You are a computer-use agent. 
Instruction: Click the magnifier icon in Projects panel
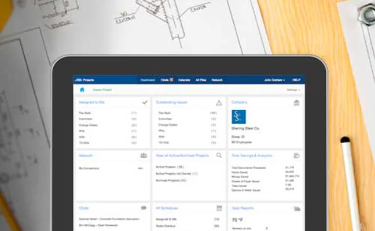[219, 155]
